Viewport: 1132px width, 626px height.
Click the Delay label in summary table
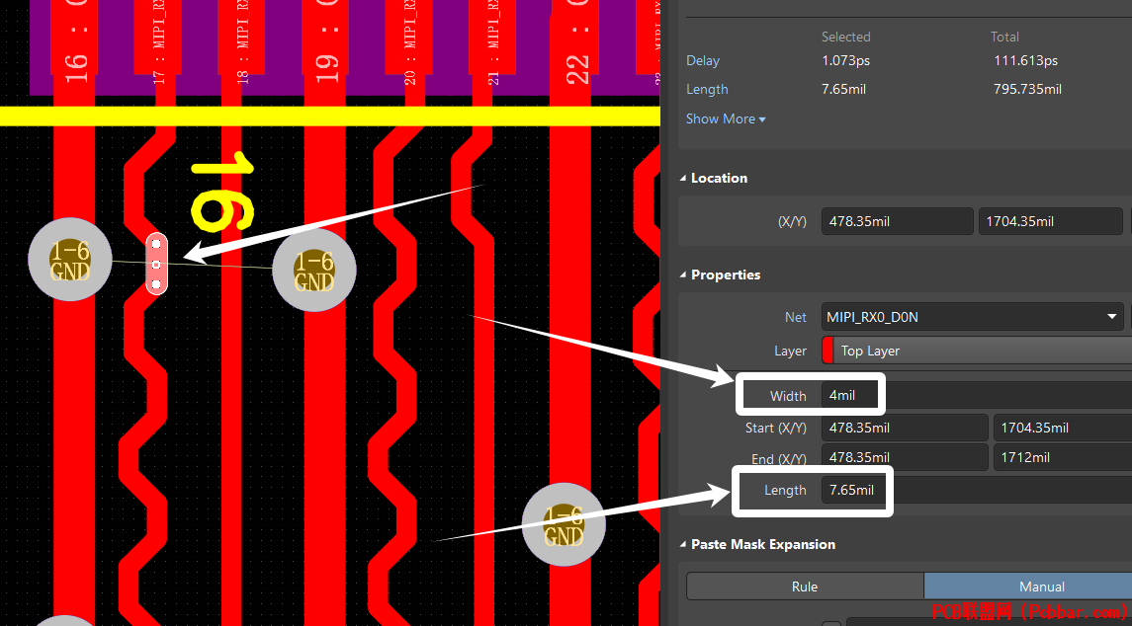(703, 60)
